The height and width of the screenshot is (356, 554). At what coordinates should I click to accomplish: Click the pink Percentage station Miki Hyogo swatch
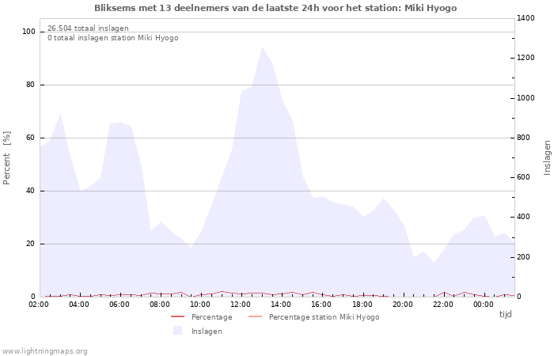tap(255, 317)
